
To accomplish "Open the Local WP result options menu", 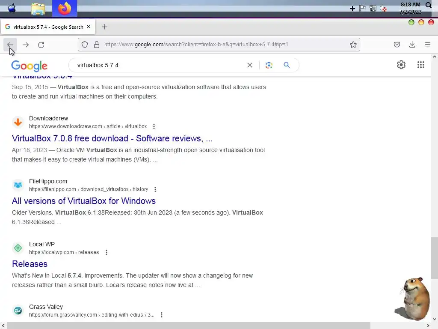I will point(107,252).
